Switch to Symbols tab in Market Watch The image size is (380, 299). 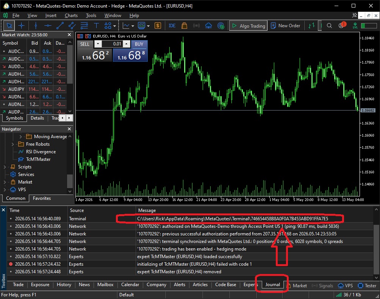click(14, 118)
